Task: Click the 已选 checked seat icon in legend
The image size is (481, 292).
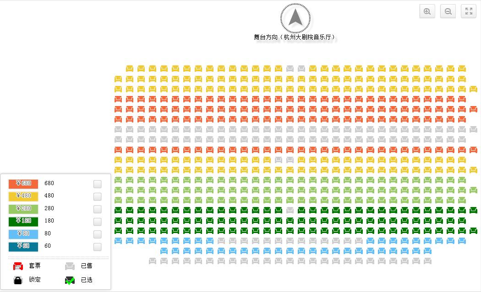Action: (70, 280)
